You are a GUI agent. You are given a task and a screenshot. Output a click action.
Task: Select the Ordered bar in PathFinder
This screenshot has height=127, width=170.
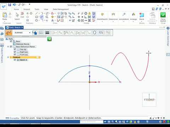pyautogui.click(x=25, y=57)
